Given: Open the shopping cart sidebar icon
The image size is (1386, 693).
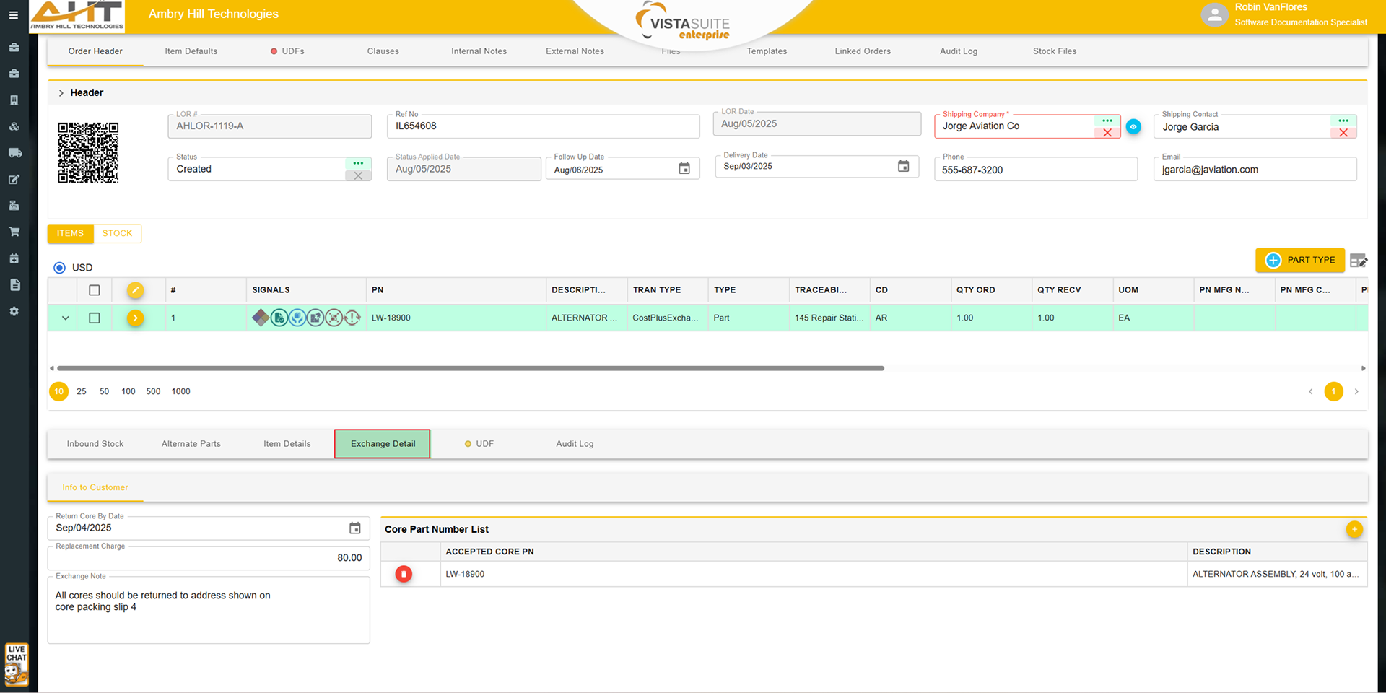Looking at the screenshot, I should coord(14,232).
